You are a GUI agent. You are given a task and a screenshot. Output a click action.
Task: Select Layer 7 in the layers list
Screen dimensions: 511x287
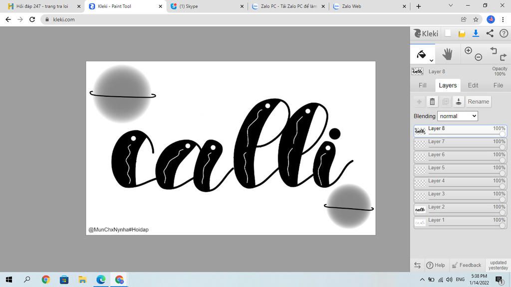click(x=460, y=144)
